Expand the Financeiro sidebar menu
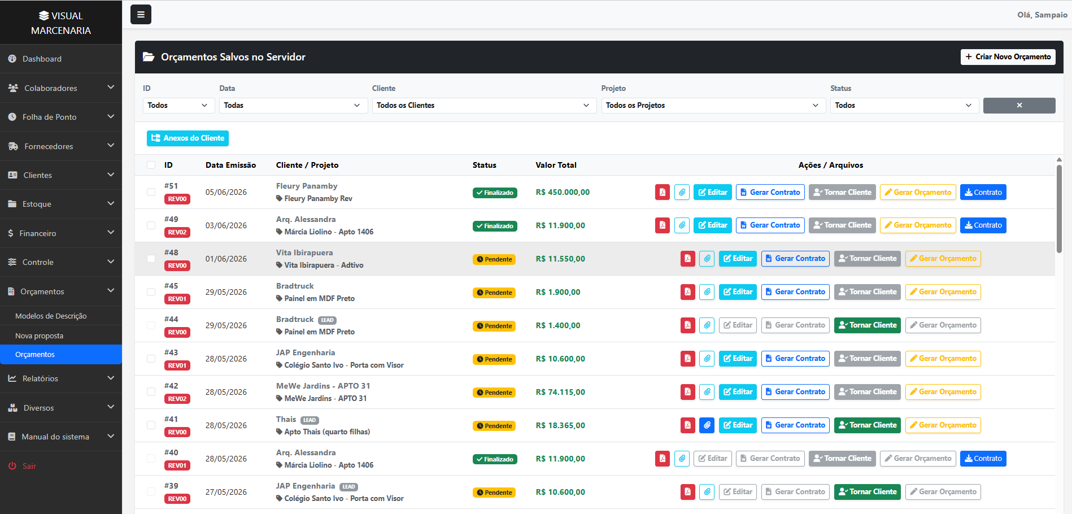The height and width of the screenshot is (514, 1072). [x=61, y=233]
